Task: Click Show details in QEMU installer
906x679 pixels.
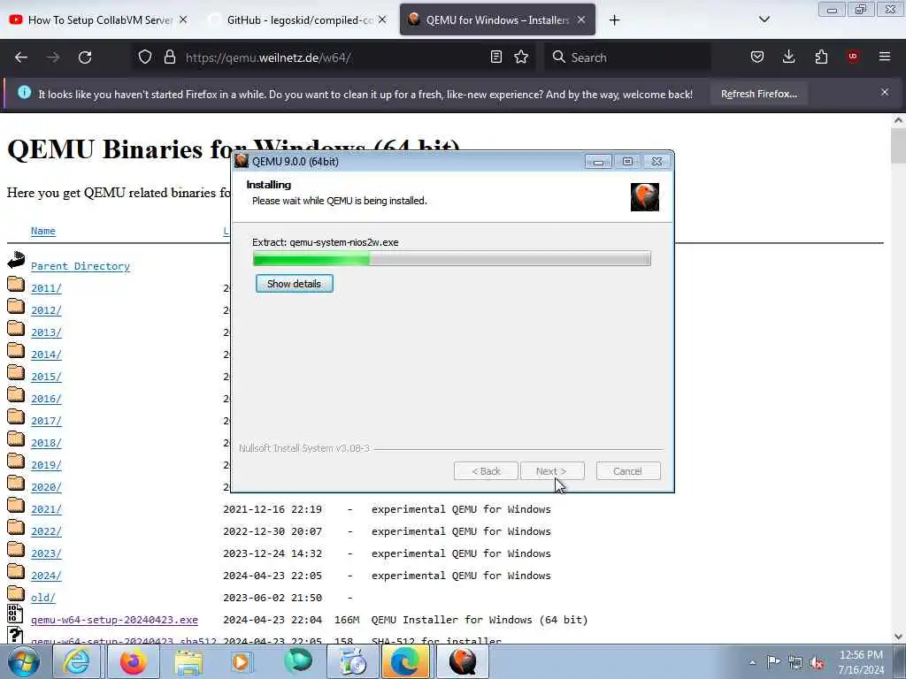Action: pos(294,284)
